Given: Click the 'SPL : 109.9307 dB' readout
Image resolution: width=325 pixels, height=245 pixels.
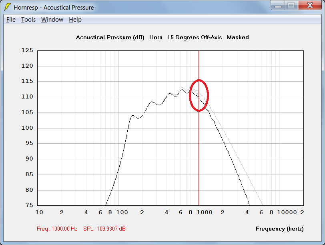Looking at the screenshot, I should [x=104, y=229].
